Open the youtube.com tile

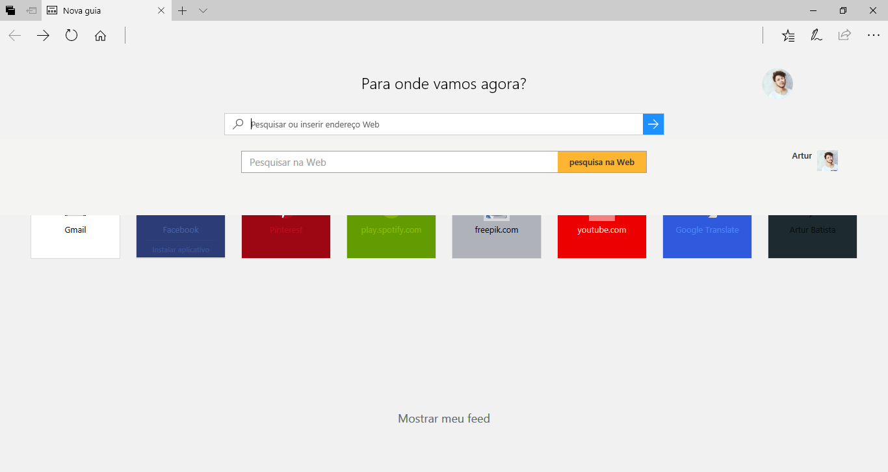[602, 236]
